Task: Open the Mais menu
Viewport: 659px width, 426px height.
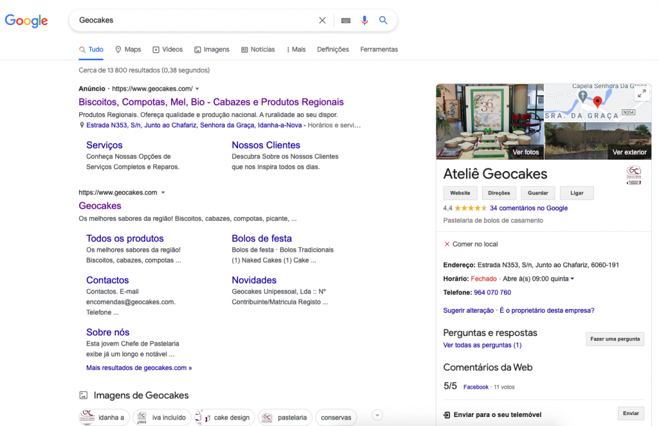Action: [296, 50]
